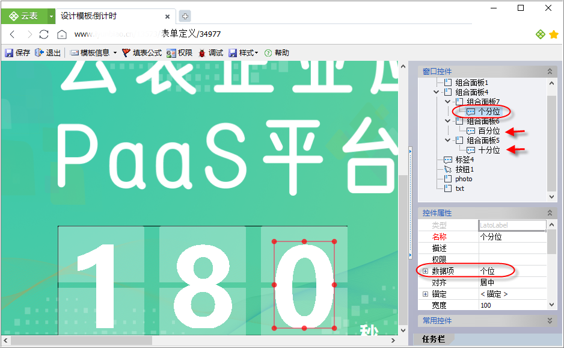The image size is (564, 348).
Task: Click the canvas vertical scrollbar up arrow
Action: (403, 66)
